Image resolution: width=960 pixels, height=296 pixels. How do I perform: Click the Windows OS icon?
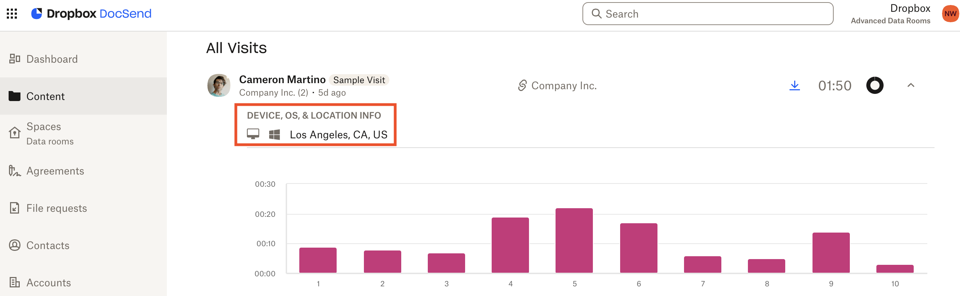(274, 134)
